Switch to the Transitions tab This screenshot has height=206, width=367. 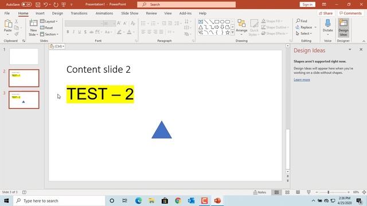click(79, 13)
